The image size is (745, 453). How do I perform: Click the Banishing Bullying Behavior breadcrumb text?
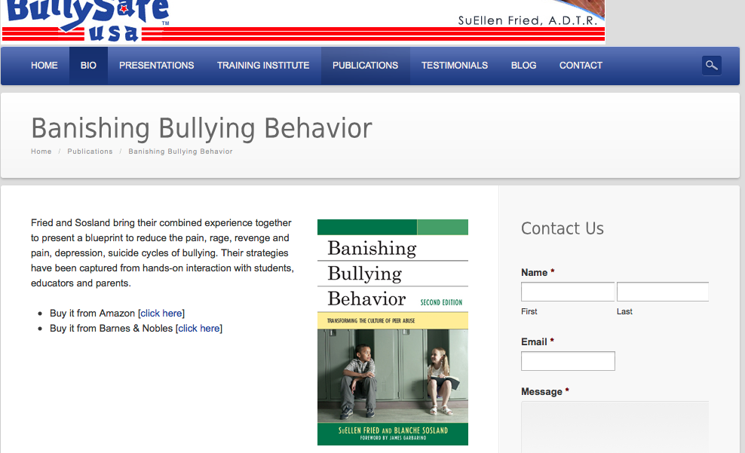click(180, 152)
